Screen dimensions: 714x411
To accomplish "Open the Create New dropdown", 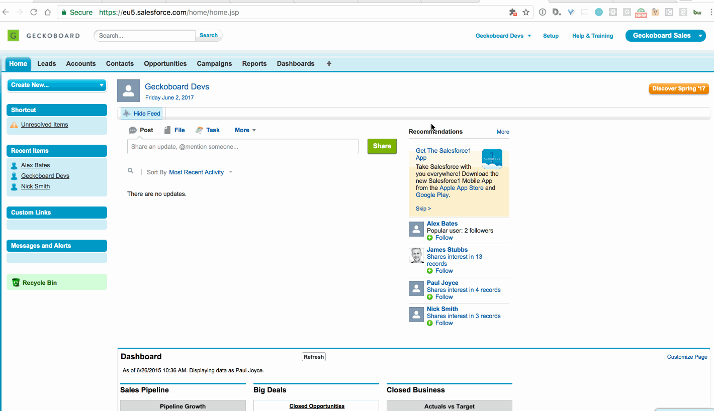I will click(x=56, y=85).
